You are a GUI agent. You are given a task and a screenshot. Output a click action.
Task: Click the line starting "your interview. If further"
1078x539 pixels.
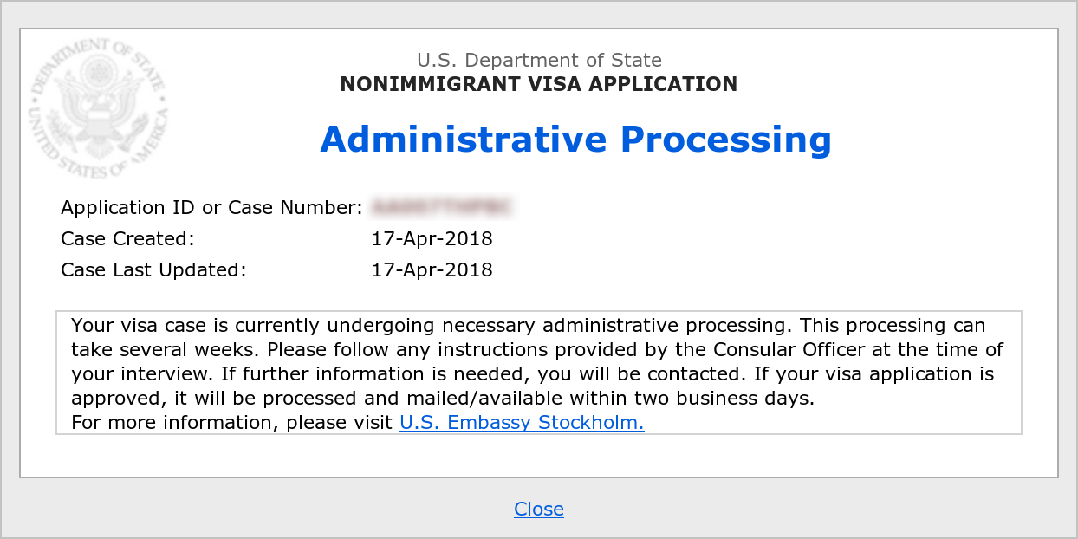[532, 374]
